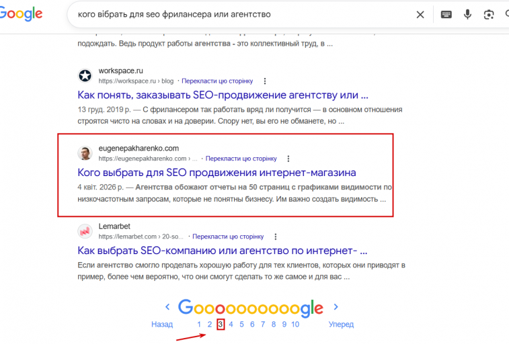Go to results page 4

231,325
